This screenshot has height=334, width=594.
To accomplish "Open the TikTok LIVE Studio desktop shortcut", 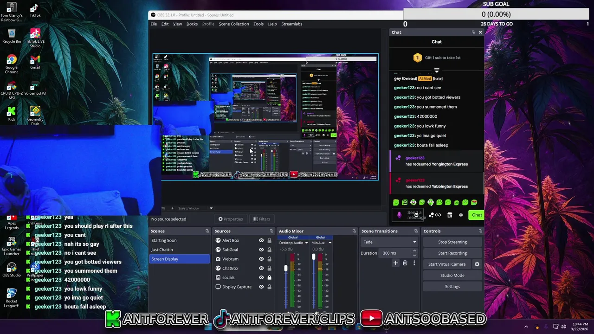I will [x=35, y=38].
